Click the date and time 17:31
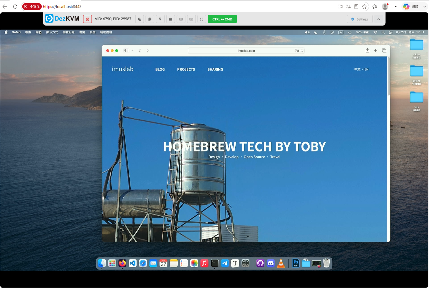 tap(410, 32)
